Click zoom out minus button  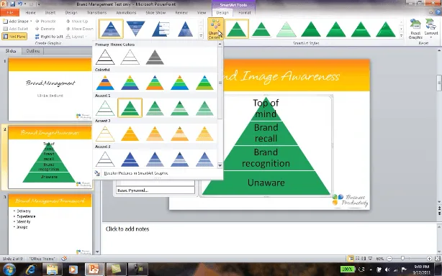[x=389, y=258]
